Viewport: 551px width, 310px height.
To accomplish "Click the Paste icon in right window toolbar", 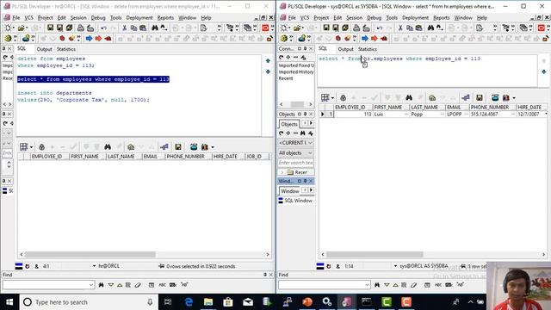I will [419, 28].
